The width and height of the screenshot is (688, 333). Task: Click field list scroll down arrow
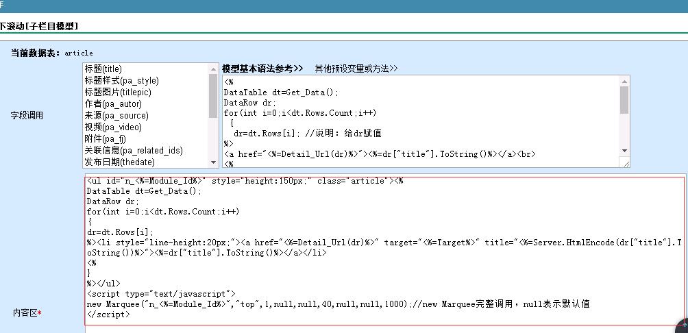pyautogui.click(x=213, y=162)
